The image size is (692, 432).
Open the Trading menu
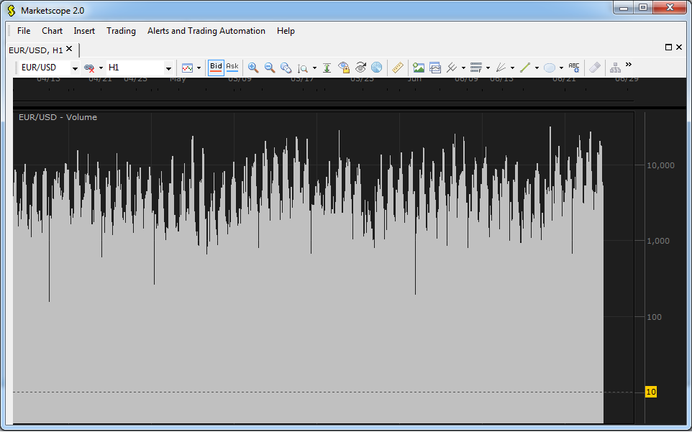click(121, 31)
